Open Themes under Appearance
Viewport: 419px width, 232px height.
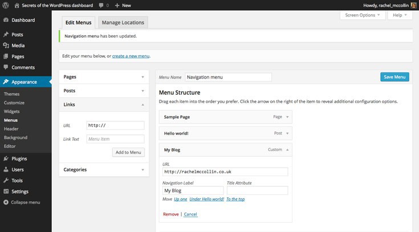11,94
